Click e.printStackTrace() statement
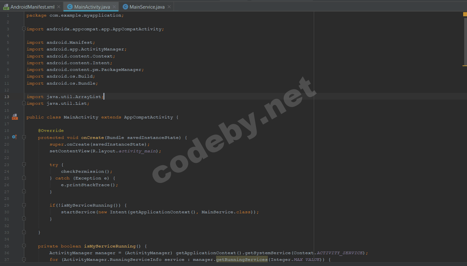Screen dimensions: 467x266 click(x=89, y=185)
